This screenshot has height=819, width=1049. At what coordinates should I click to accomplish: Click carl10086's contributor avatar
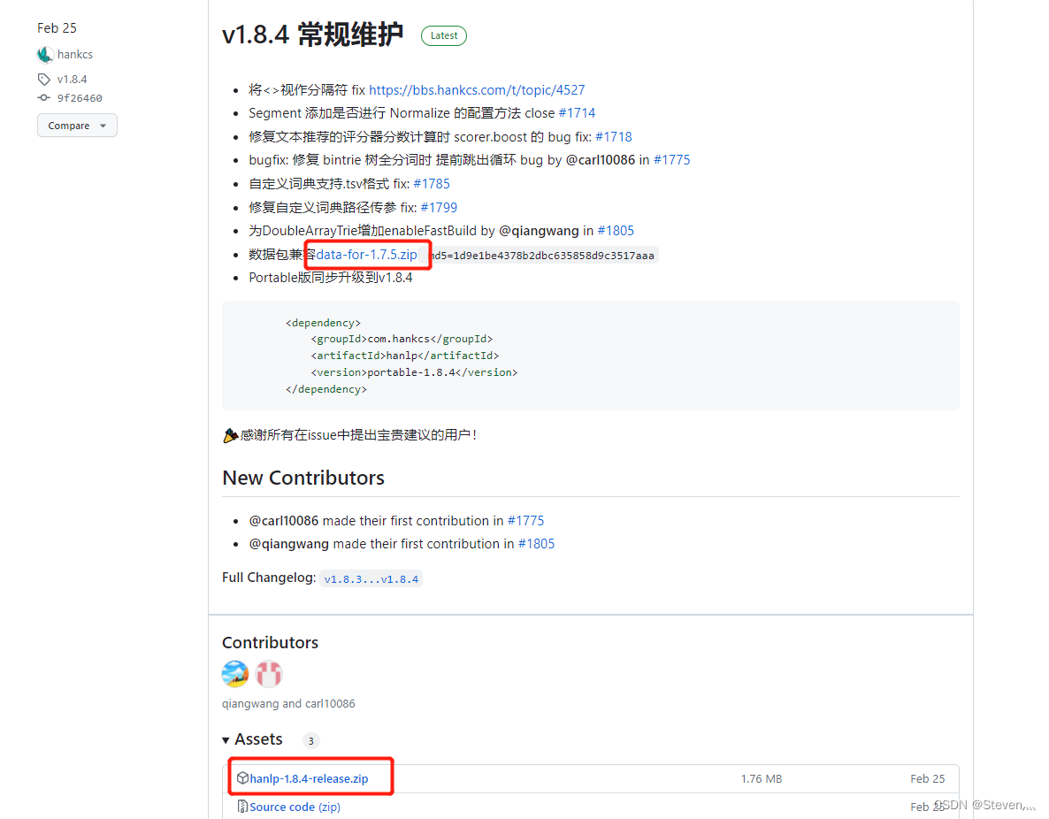pos(268,673)
